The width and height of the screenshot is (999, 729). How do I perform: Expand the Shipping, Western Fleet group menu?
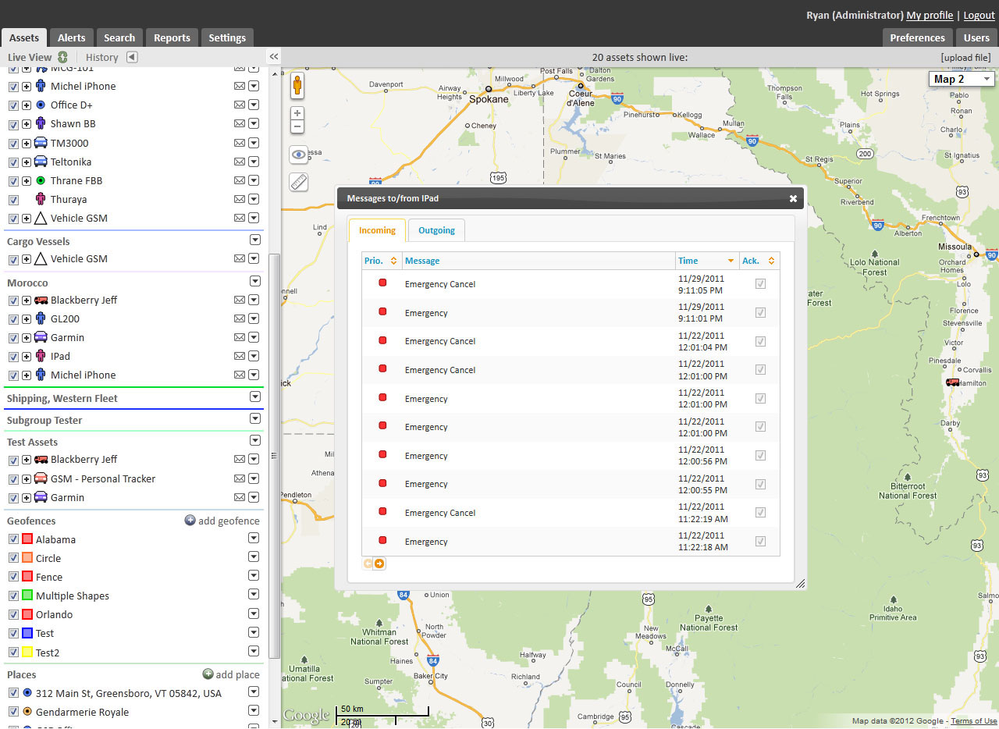254,397
